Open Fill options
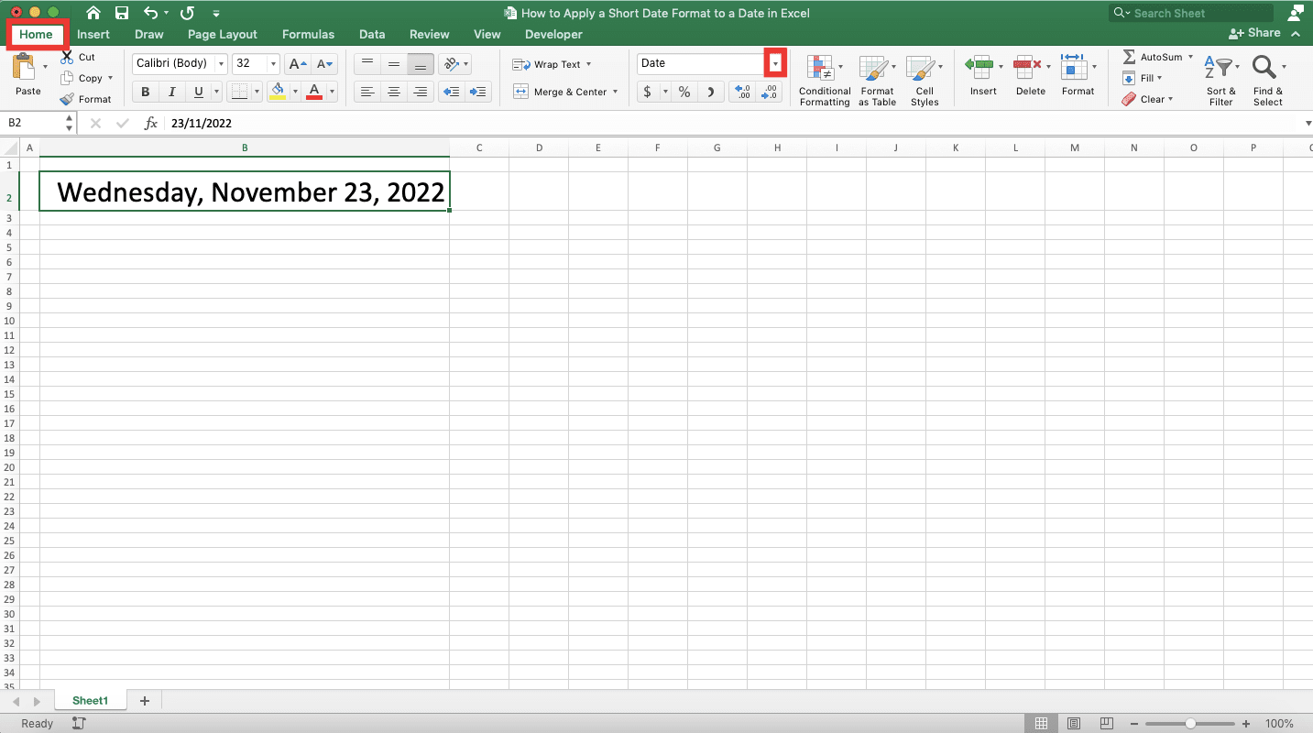The height and width of the screenshot is (733, 1313). (x=1143, y=78)
